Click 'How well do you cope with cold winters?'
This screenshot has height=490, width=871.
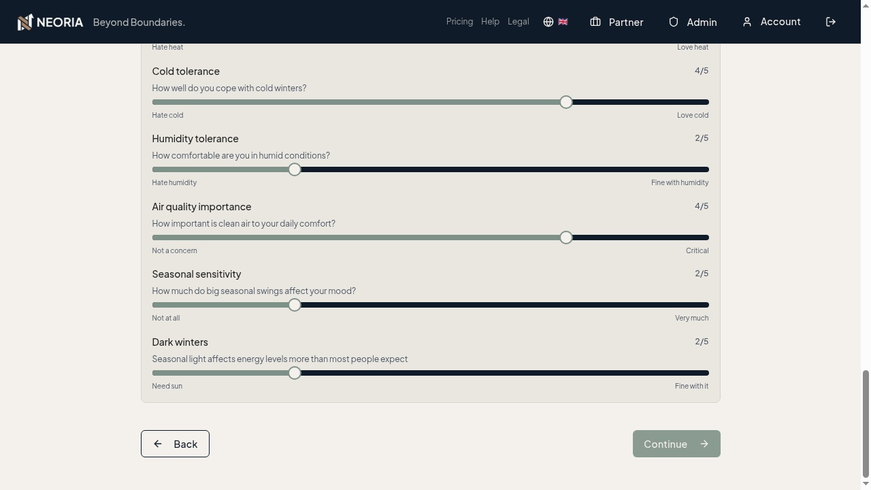(229, 88)
